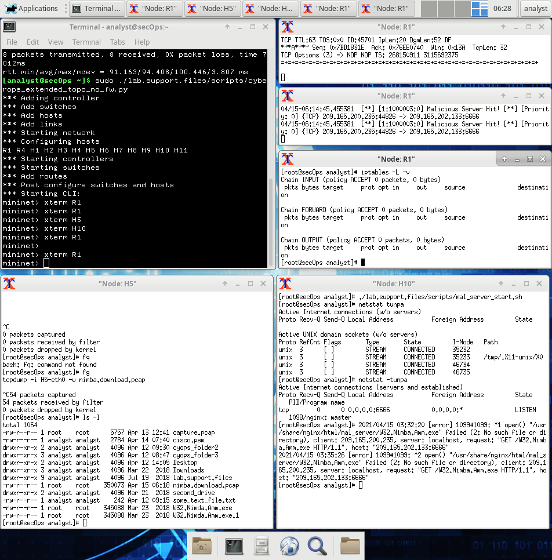Image resolution: width=552 pixels, height=560 pixels.
Task: Click "Chain OUTPUT" in the R1 iptables window
Action: click(x=302, y=240)
